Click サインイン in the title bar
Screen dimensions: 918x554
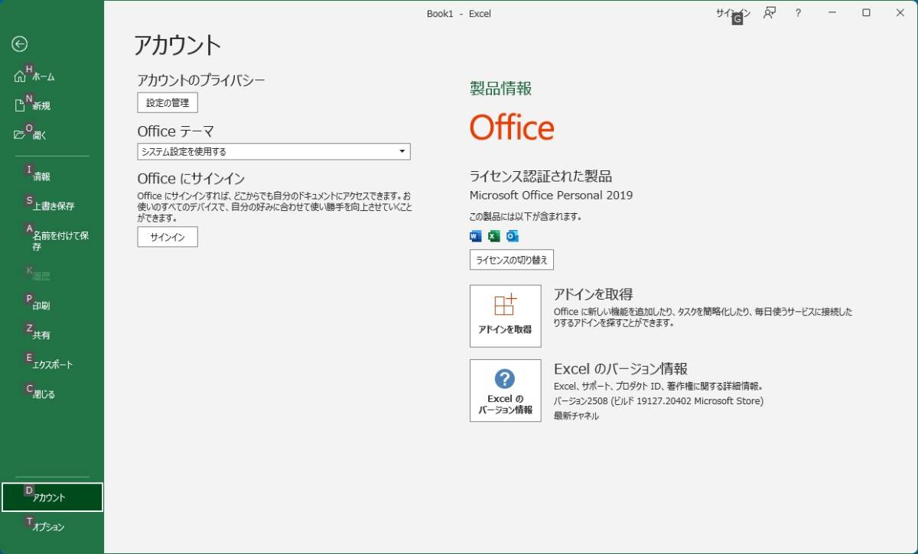point(733,13)
